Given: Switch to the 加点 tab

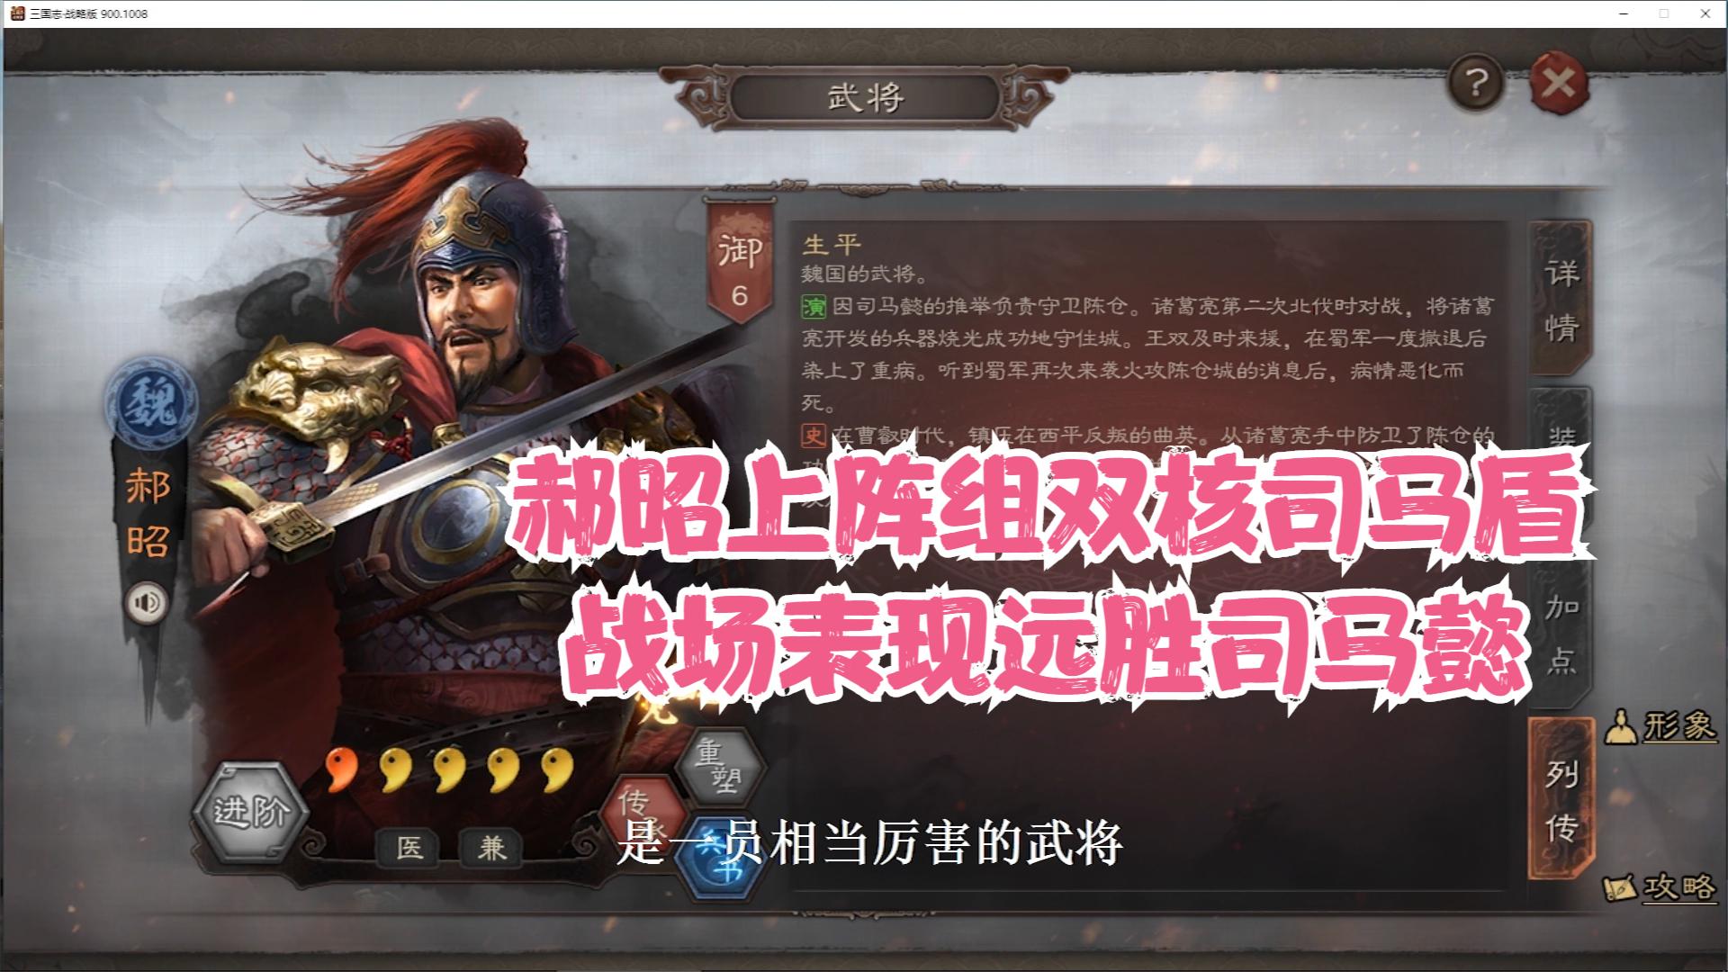Looking at the screenshot, I should pos(1561,633).
